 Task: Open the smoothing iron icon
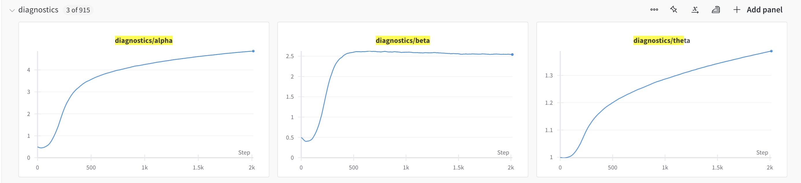[x=715, y=9]
